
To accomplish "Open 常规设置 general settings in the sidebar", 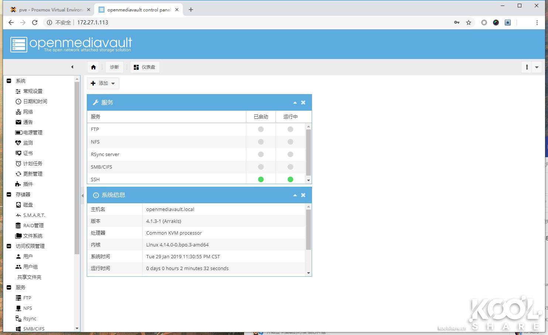I will [x=29, y=91].
